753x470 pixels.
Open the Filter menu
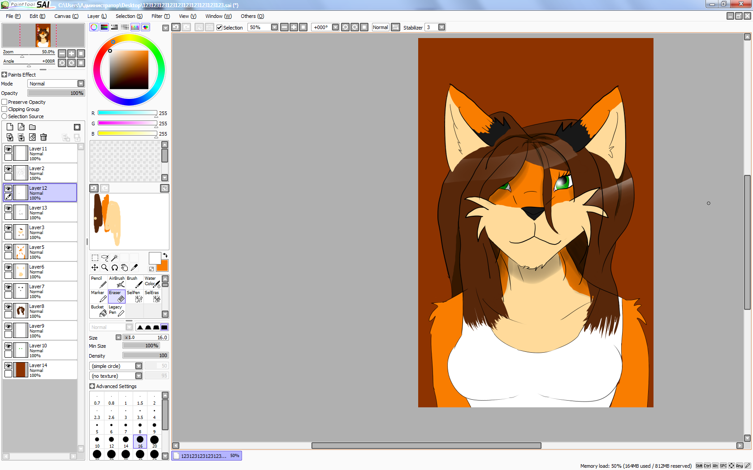[x=160, y=16]
